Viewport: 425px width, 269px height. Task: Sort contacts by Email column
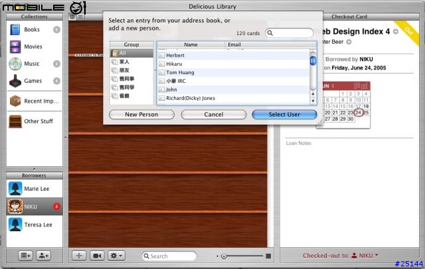(x=270, y=44)
